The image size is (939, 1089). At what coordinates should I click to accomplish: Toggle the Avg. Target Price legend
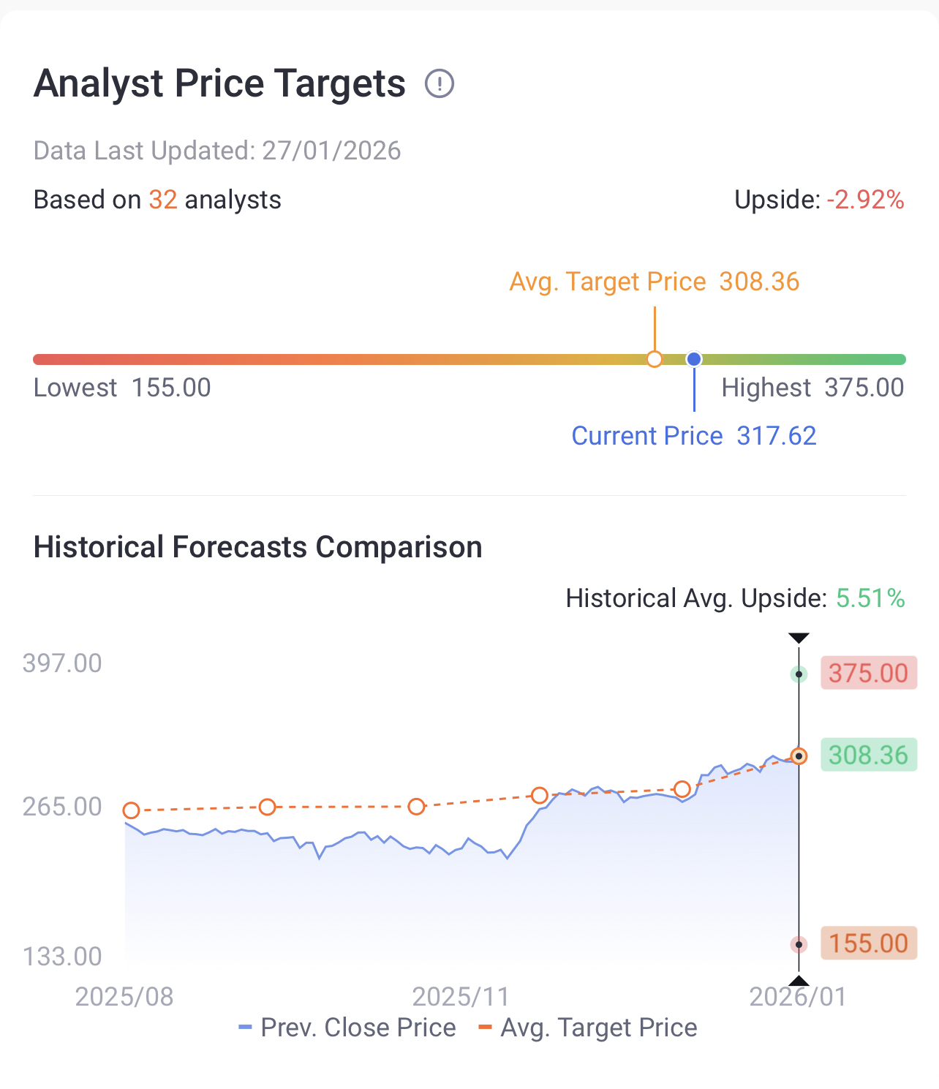(588, 1028)
